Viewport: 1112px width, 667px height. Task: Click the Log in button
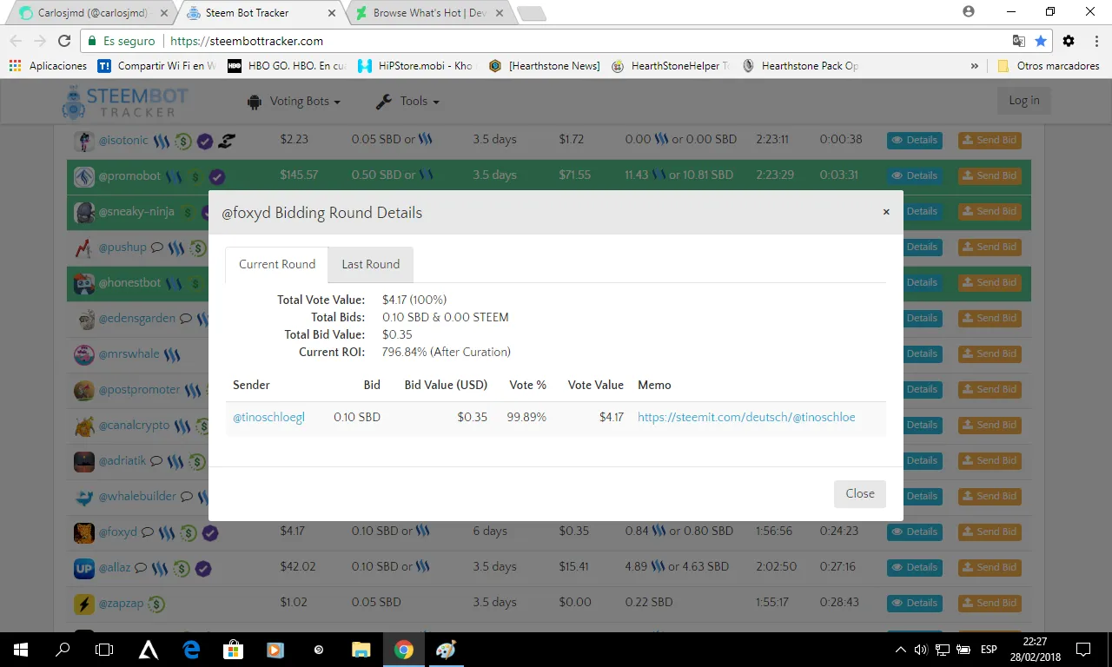click(x=1024, y=101)
